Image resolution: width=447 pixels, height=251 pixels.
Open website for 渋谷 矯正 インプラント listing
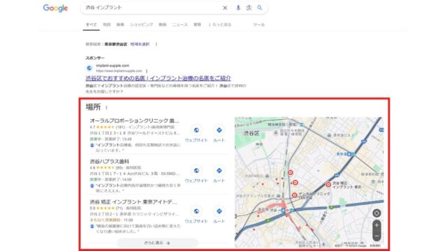[196, 215]
